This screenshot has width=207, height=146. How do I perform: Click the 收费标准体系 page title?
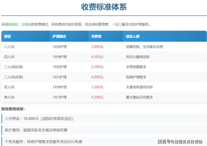point(104,7)
